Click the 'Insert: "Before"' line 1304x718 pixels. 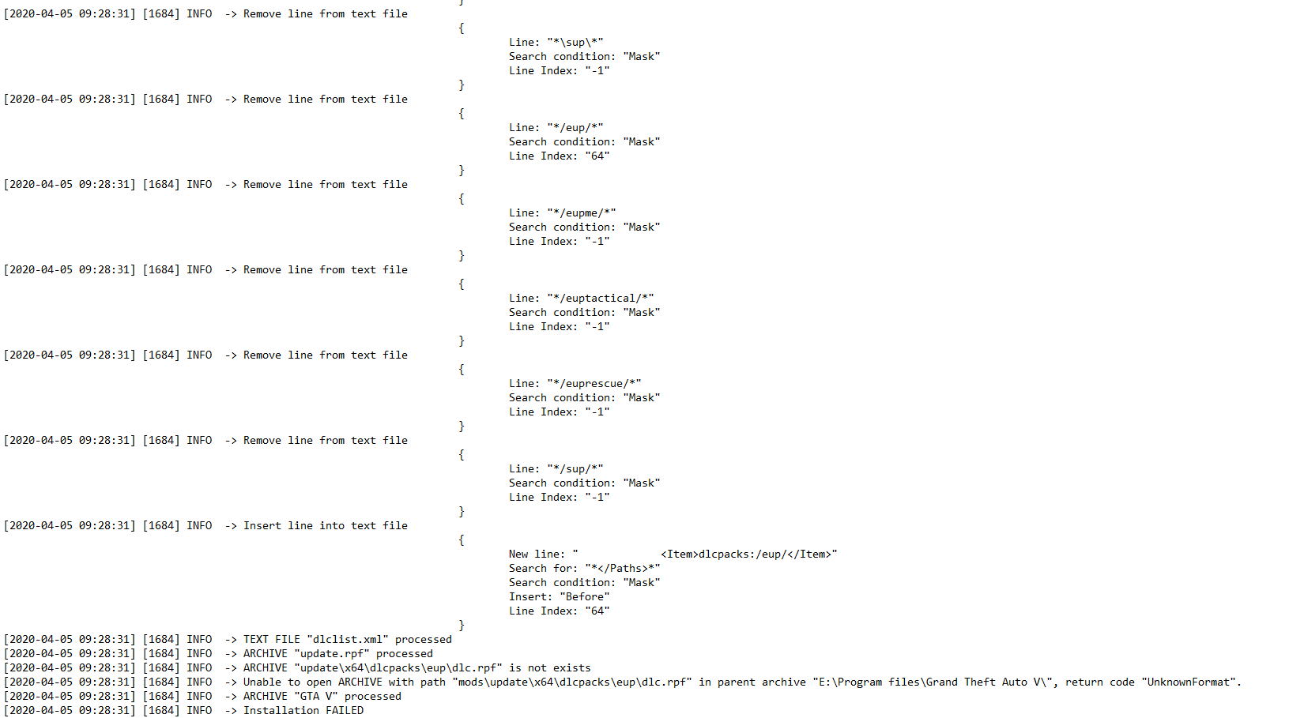click(559, 596)
